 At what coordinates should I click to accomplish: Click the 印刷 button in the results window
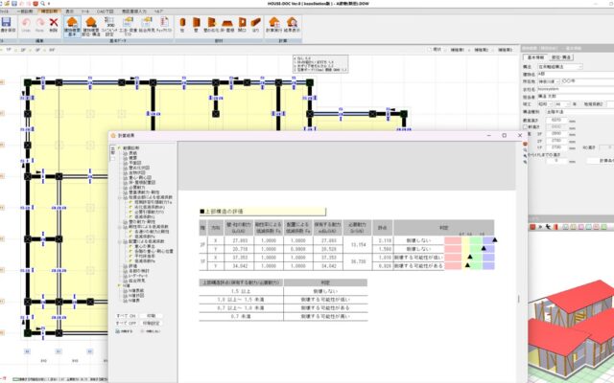(152, 316)
